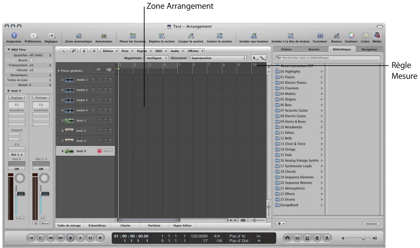This screenshot has height=248, width=420.
Task: Open the Échantillons editor tab
Action: (x=97, y=226)
